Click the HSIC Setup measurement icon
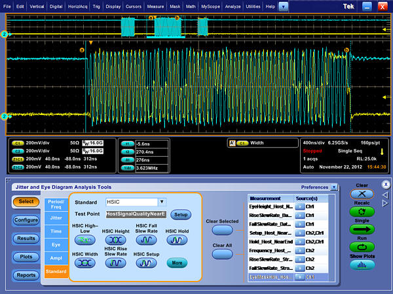Viewport: 393px width, 294px height. point(146,263)
